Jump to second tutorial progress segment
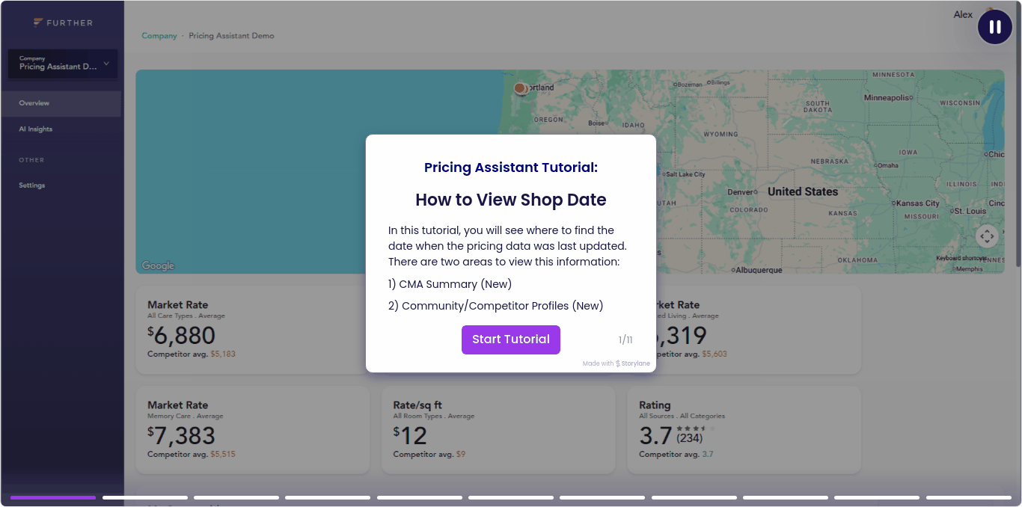 coord(145,497)
